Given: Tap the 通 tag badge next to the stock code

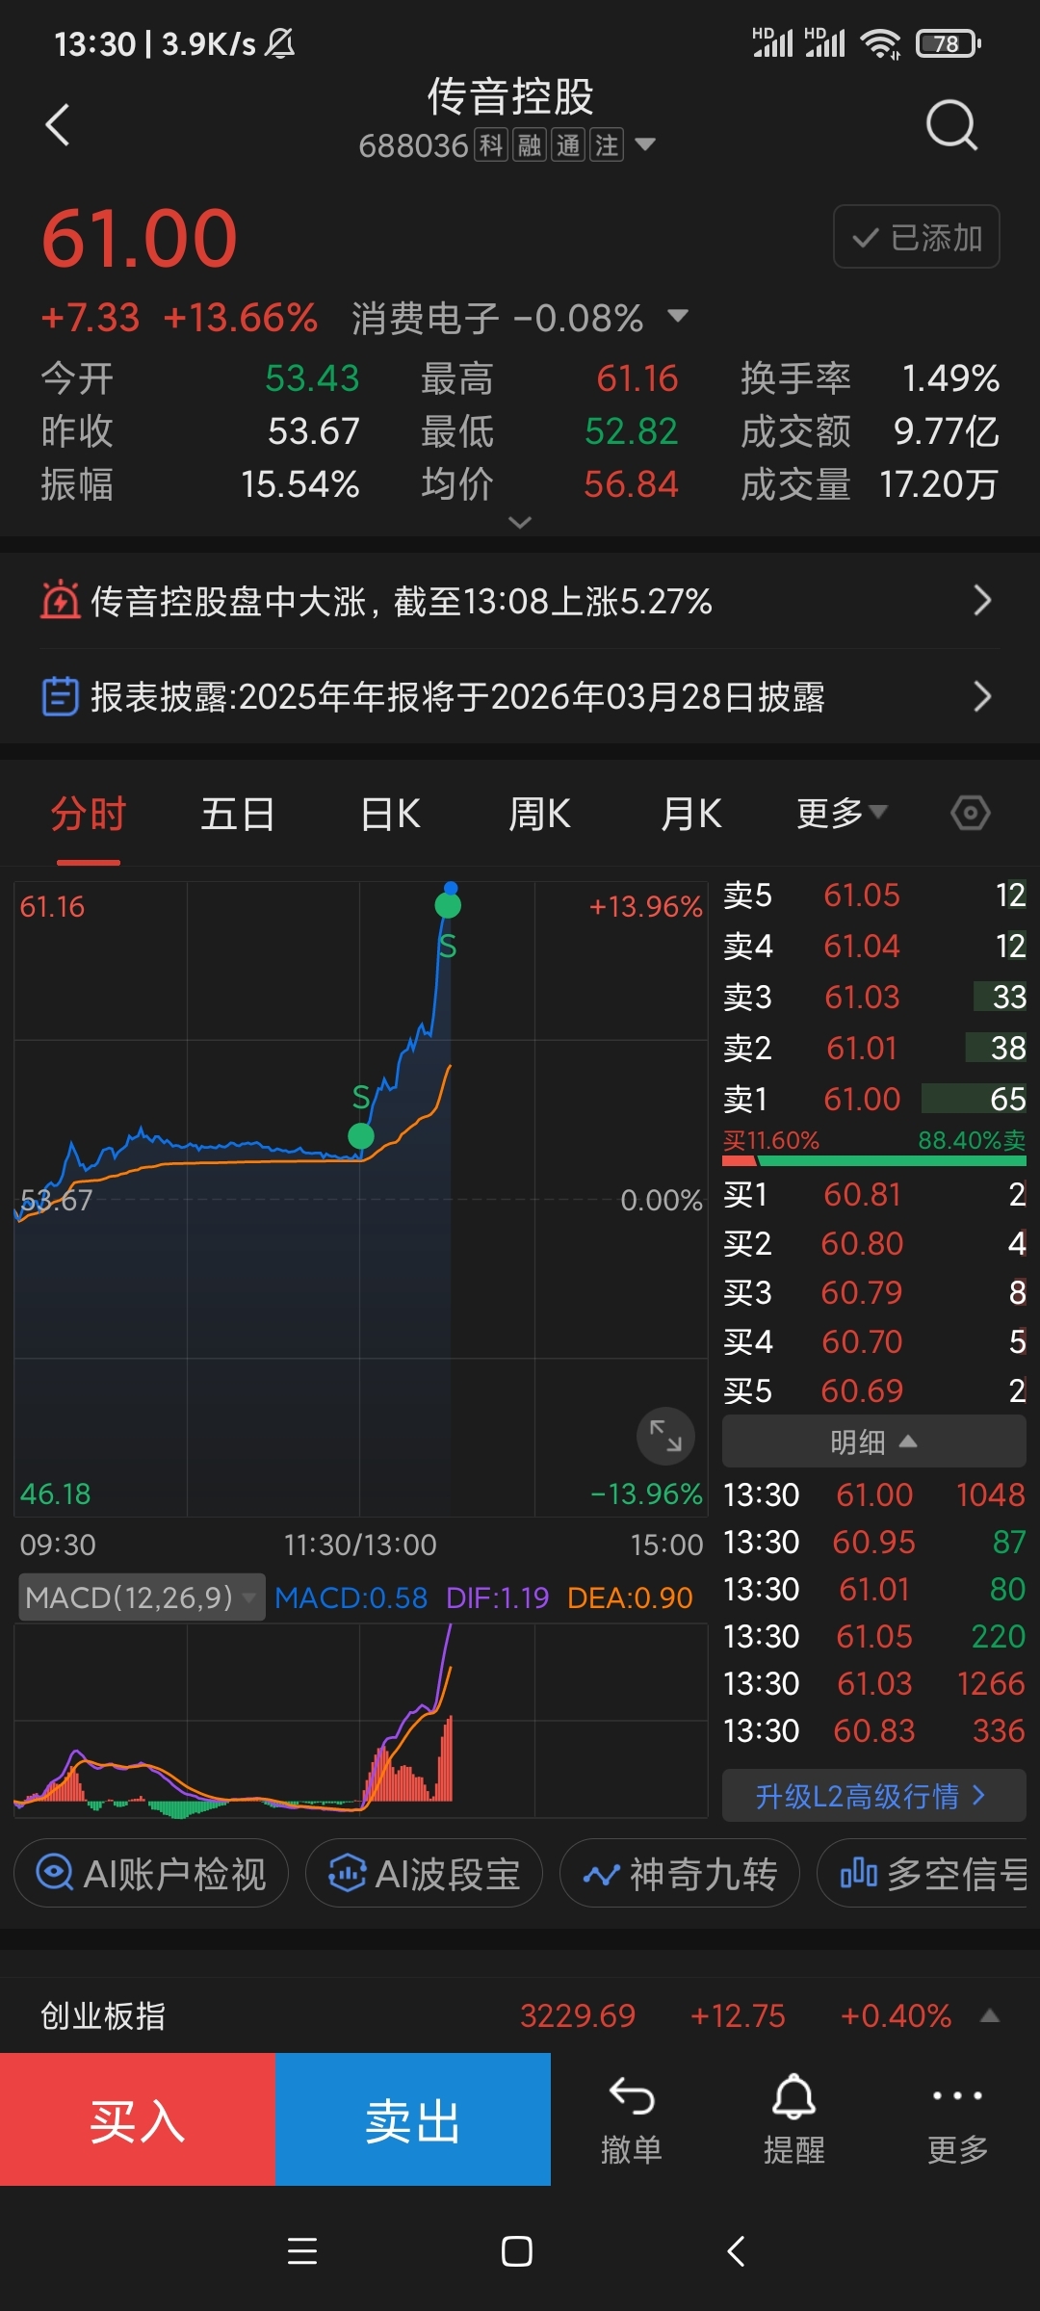Looking at the screenshot, I should (568, 145).
